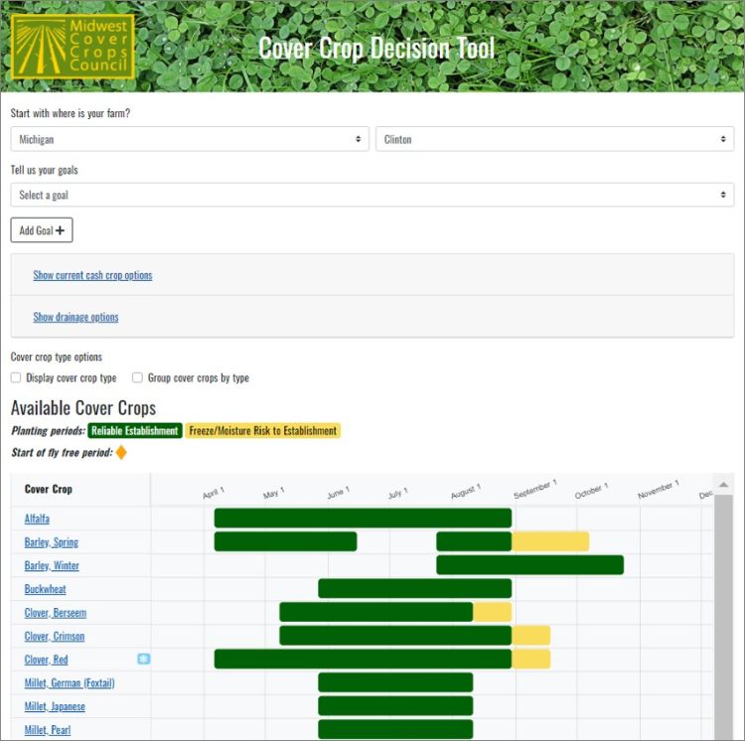The image size is (745, 741).
Task: Open the Clinton county dropdown
Action: 554,139
